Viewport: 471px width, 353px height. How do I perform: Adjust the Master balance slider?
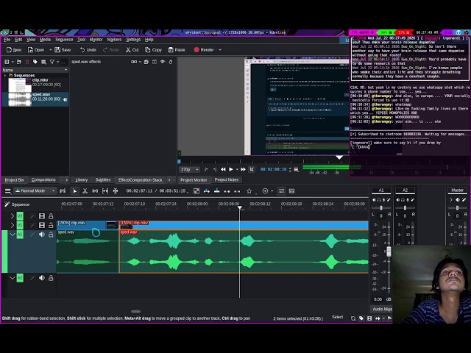point(457,208)
